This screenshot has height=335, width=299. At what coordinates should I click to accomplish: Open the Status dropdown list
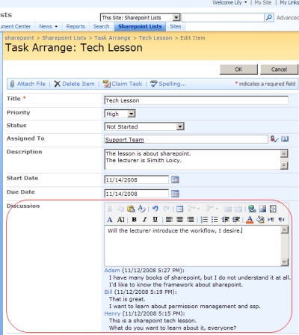pos(180,126)
